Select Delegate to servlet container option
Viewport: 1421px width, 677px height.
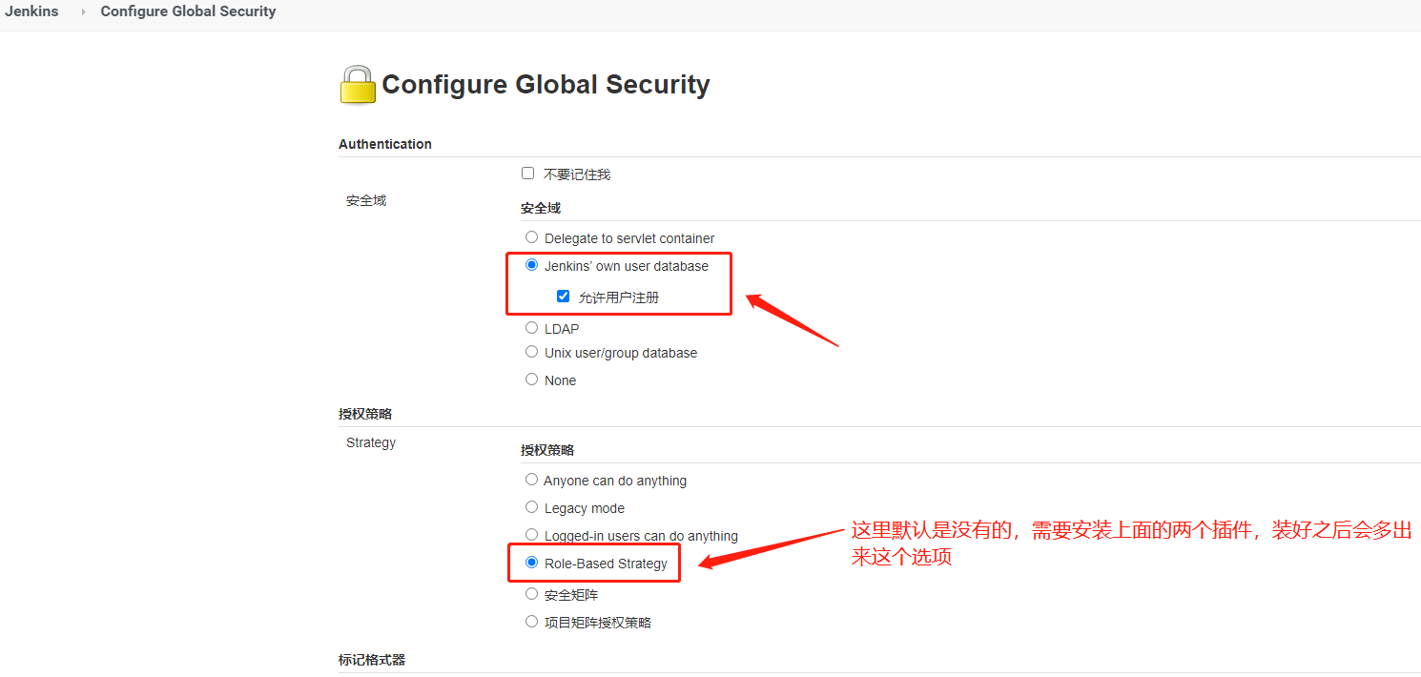532,237
